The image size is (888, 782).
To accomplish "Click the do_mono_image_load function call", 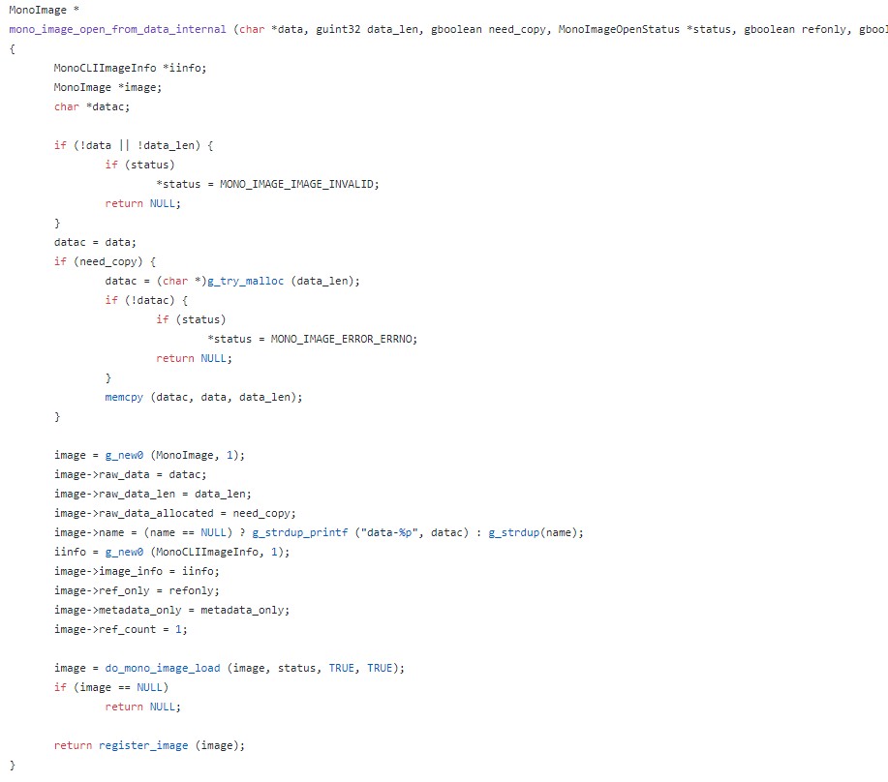I will point(163,668).
